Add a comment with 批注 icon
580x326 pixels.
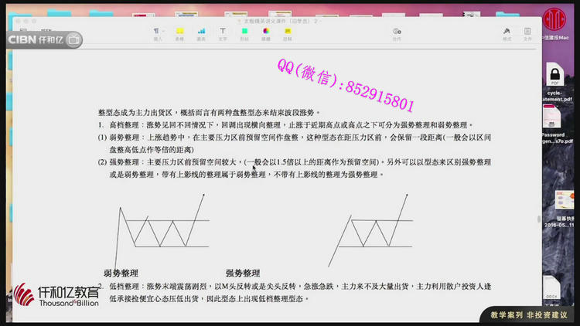click(x=288, y=32)
